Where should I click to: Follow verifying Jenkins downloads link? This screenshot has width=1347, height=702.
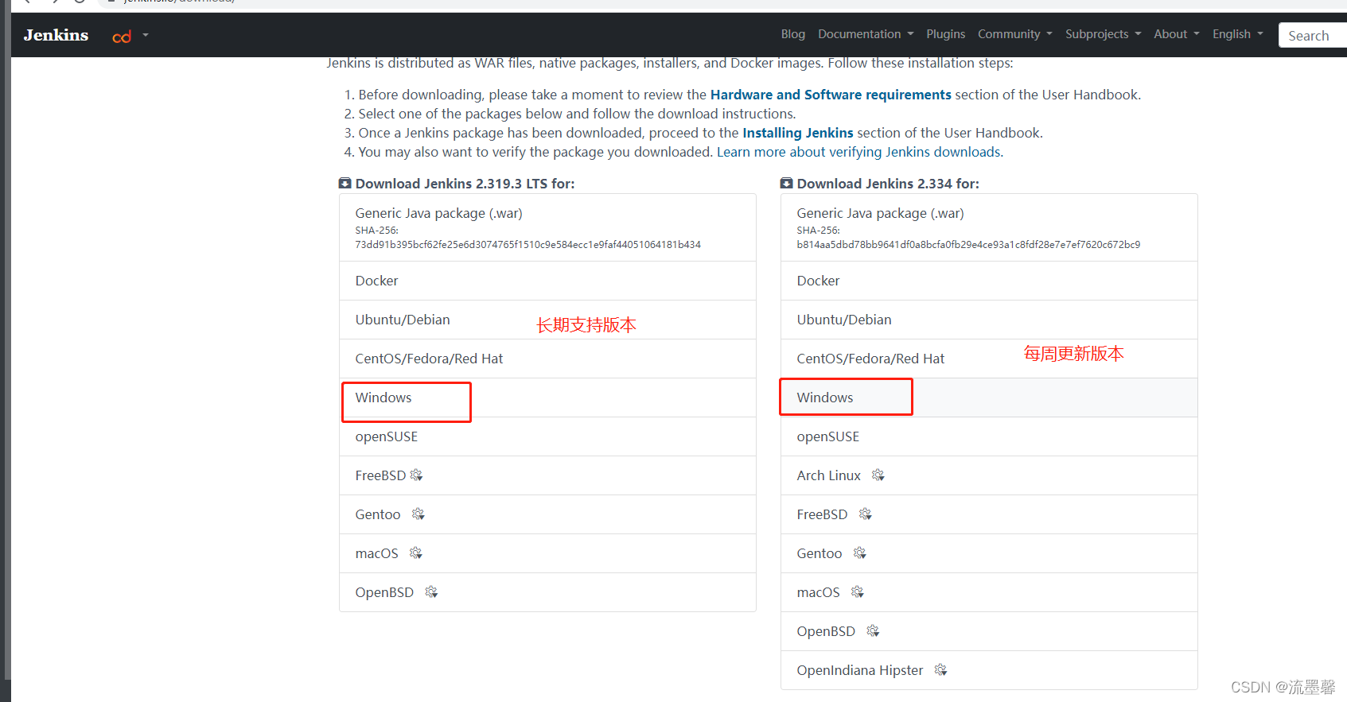coord(859,152)
